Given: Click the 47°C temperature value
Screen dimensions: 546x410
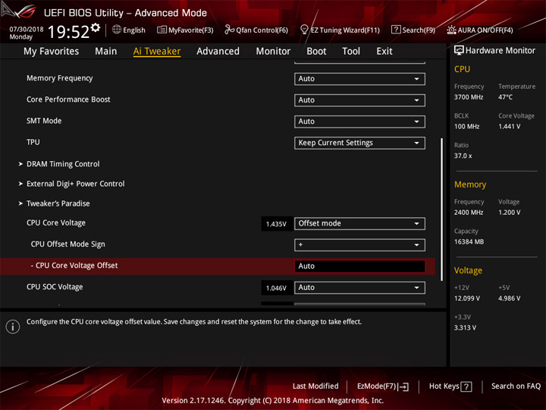Looking at the screenshot, I should point(505,97).
